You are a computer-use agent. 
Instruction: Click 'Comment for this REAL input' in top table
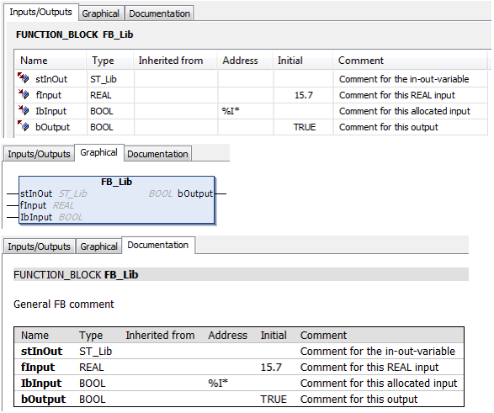pyautogui.click(x=397, y=95)
